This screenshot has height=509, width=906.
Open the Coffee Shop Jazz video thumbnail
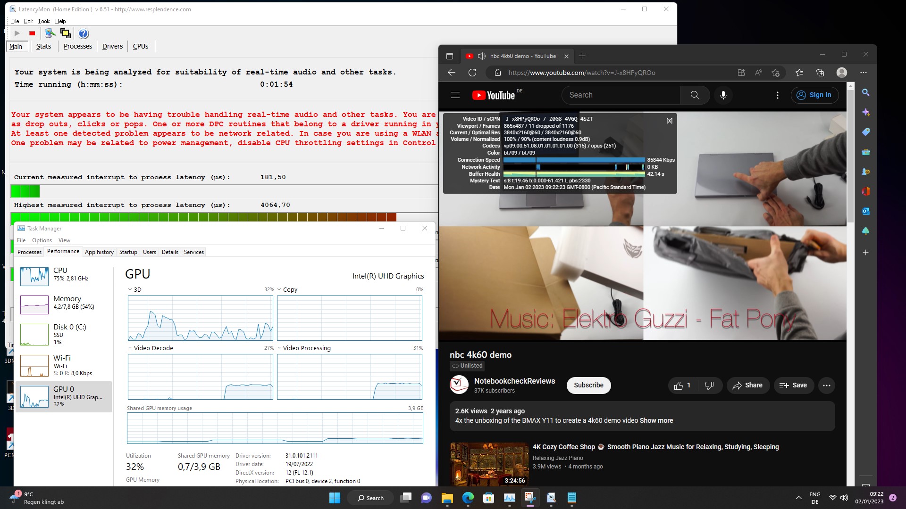[x=489, y=464]
